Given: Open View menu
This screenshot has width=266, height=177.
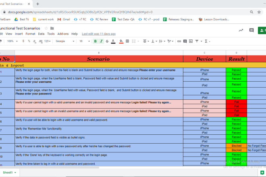Looking at the screenshot, I should pyautogui.click(x=9, y=34).
